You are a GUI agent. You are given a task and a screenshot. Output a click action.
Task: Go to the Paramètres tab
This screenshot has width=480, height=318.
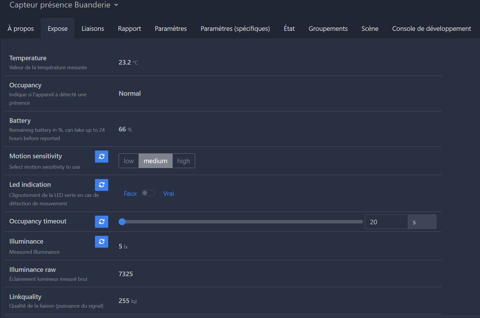tap(171, 29)
